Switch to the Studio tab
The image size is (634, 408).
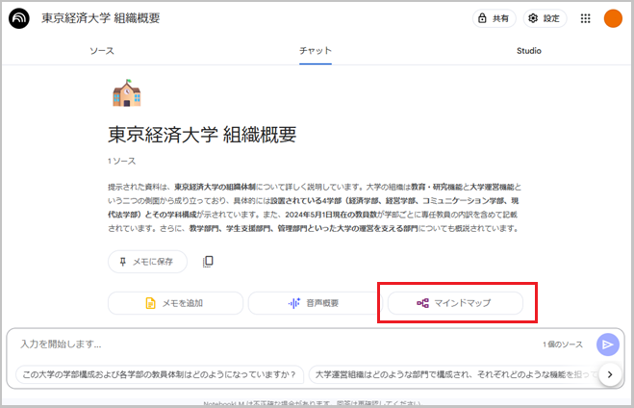tap(529, 51)
